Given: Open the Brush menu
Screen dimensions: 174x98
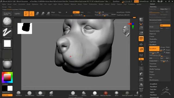Looking at the screenshot, I should coord(10,4).
